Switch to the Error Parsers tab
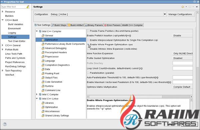Image resolution: width=200 pixels, height=130 pixels. tap(112, 25)
